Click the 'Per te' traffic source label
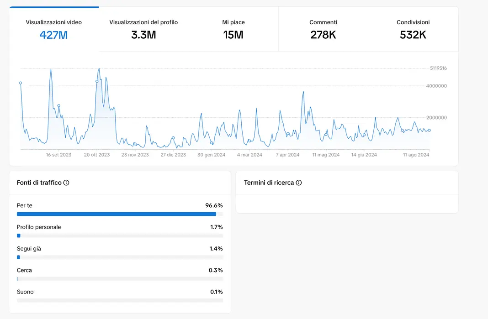The height and width of the screenshot is (319, 488). (25, 205)
